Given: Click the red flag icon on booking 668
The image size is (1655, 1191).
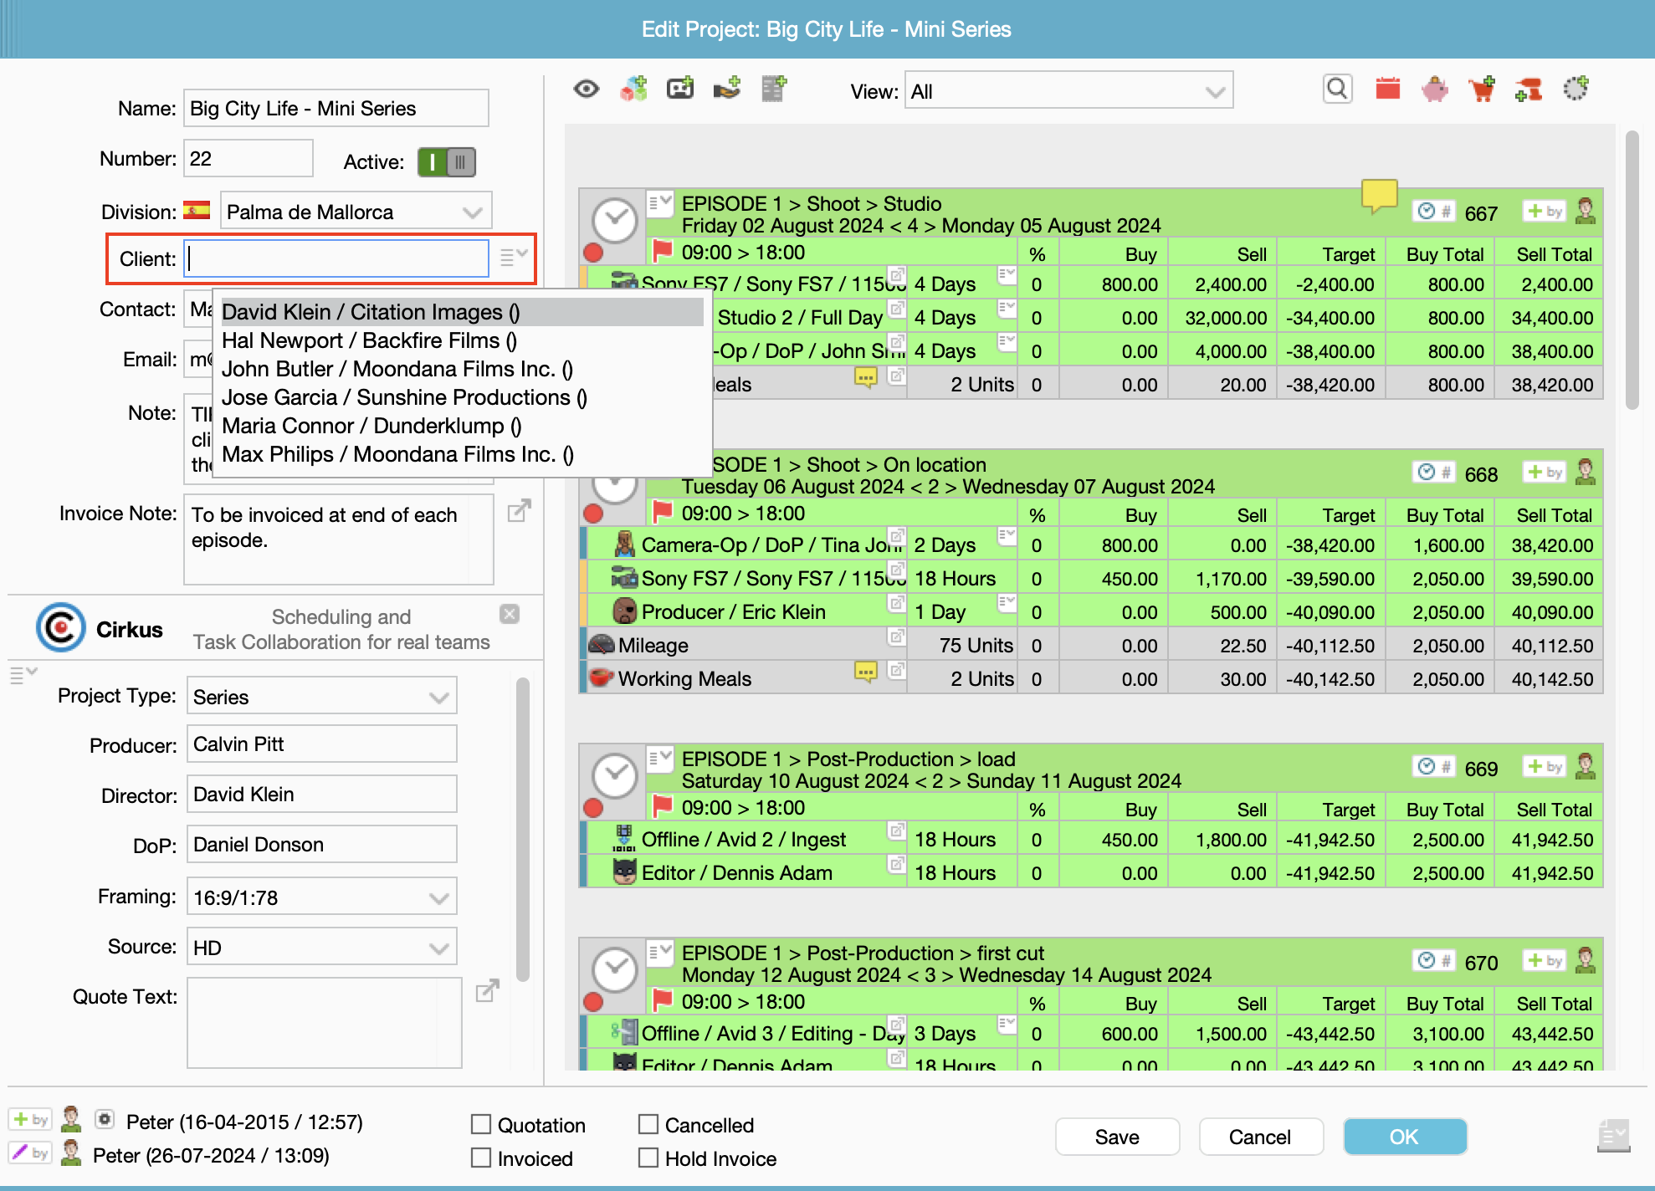Looking at the screenshot, I should tap(663, 510).
